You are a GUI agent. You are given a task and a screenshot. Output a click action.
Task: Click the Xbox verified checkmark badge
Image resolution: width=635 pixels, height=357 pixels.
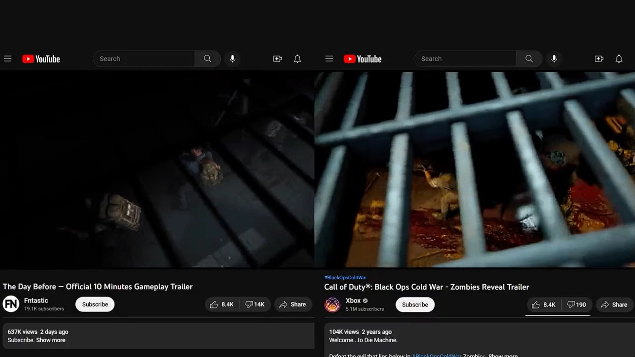click(365, 301)
